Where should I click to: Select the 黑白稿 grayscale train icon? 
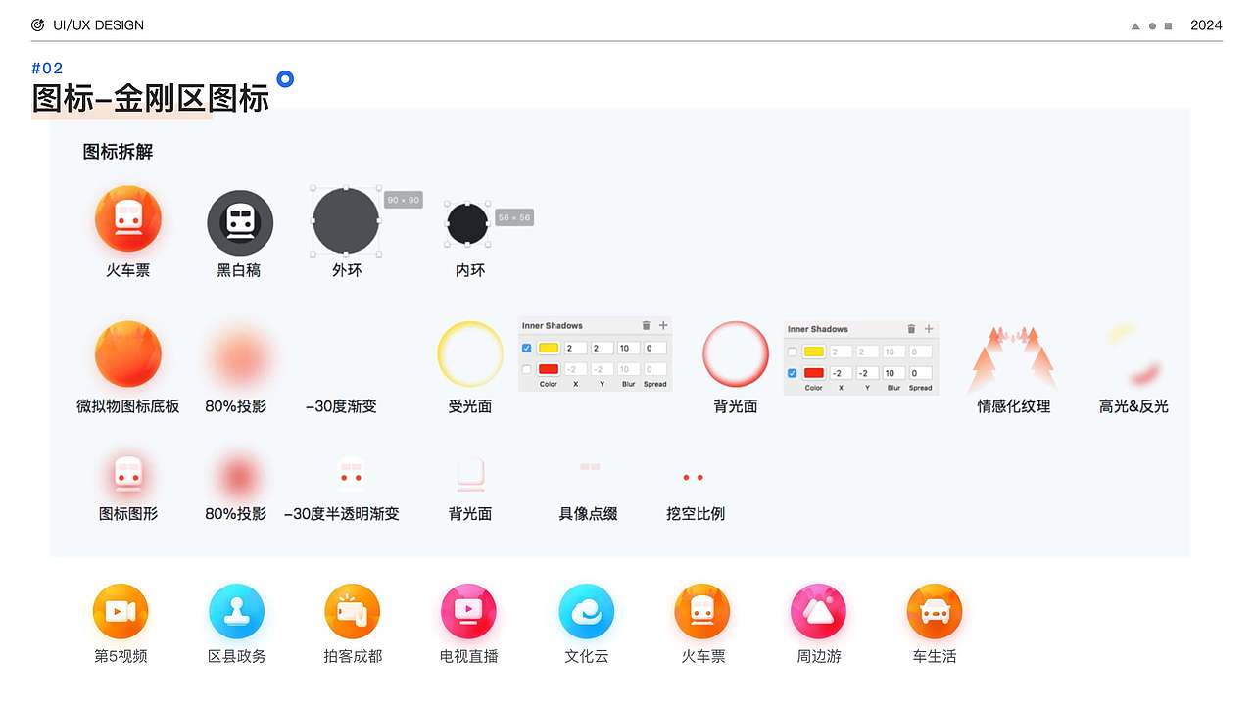tap(240, 223)
